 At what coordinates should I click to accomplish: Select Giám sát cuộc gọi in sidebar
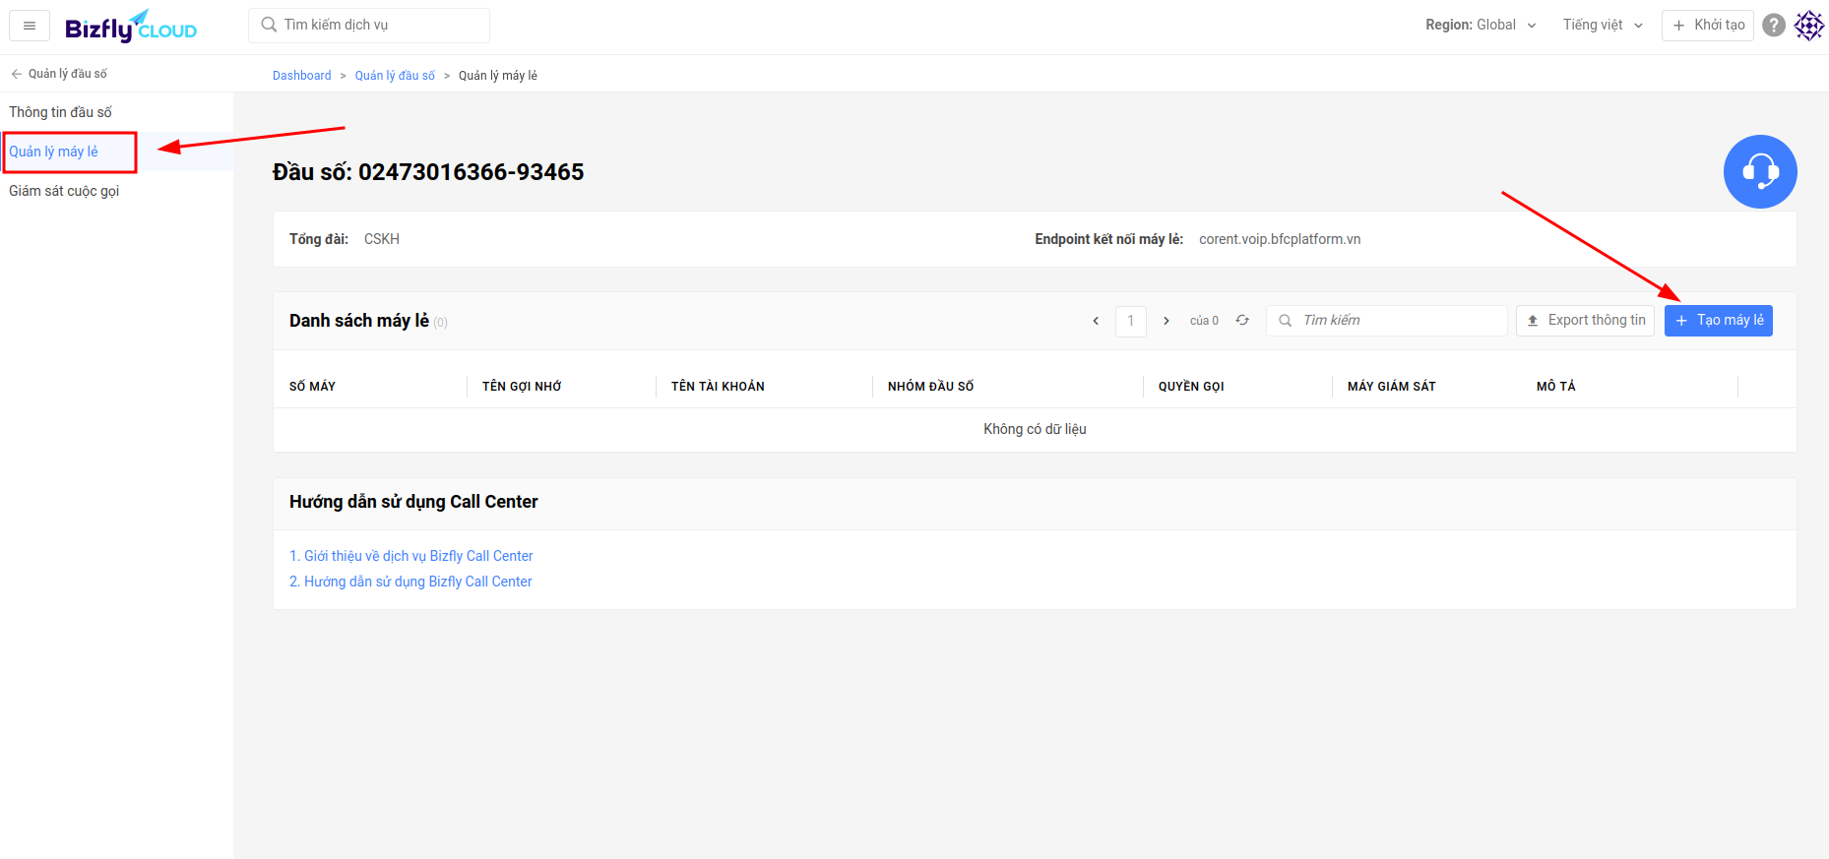tap(64, 191)
